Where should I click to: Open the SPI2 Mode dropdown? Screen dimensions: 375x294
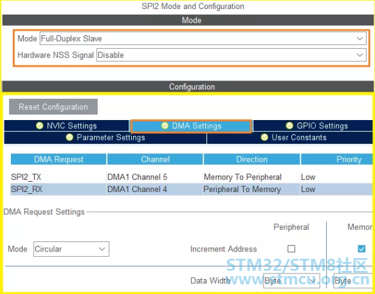click(x=203, y=39)
